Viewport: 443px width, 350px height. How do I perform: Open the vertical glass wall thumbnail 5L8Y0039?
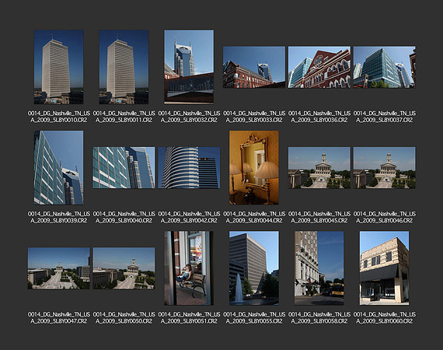59,168
